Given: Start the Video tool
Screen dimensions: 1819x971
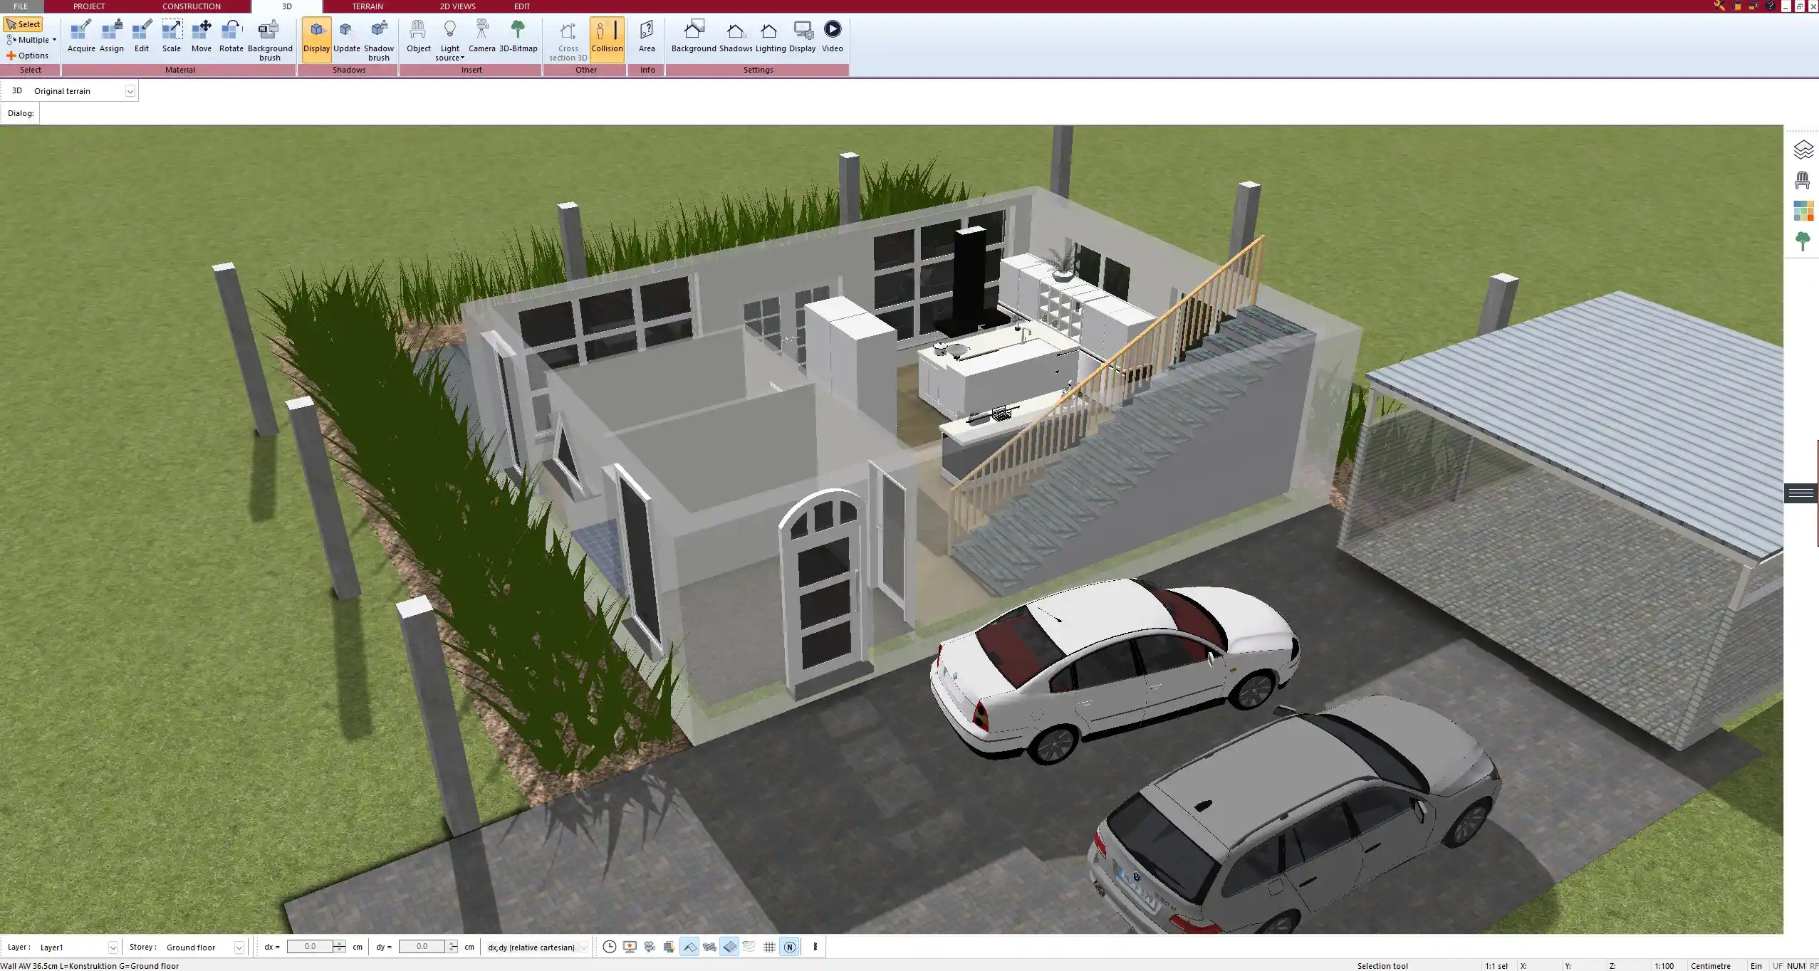Looking at the screenshot, I should pos(833,37).
